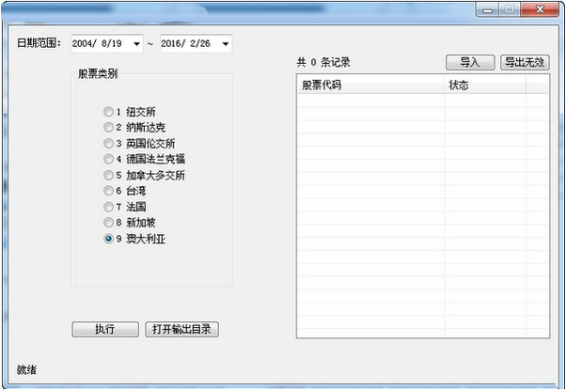Image resolution: width=566 pixels, height=391 pixels.
Task: Click the 导入 button
Action: [469, 63]
